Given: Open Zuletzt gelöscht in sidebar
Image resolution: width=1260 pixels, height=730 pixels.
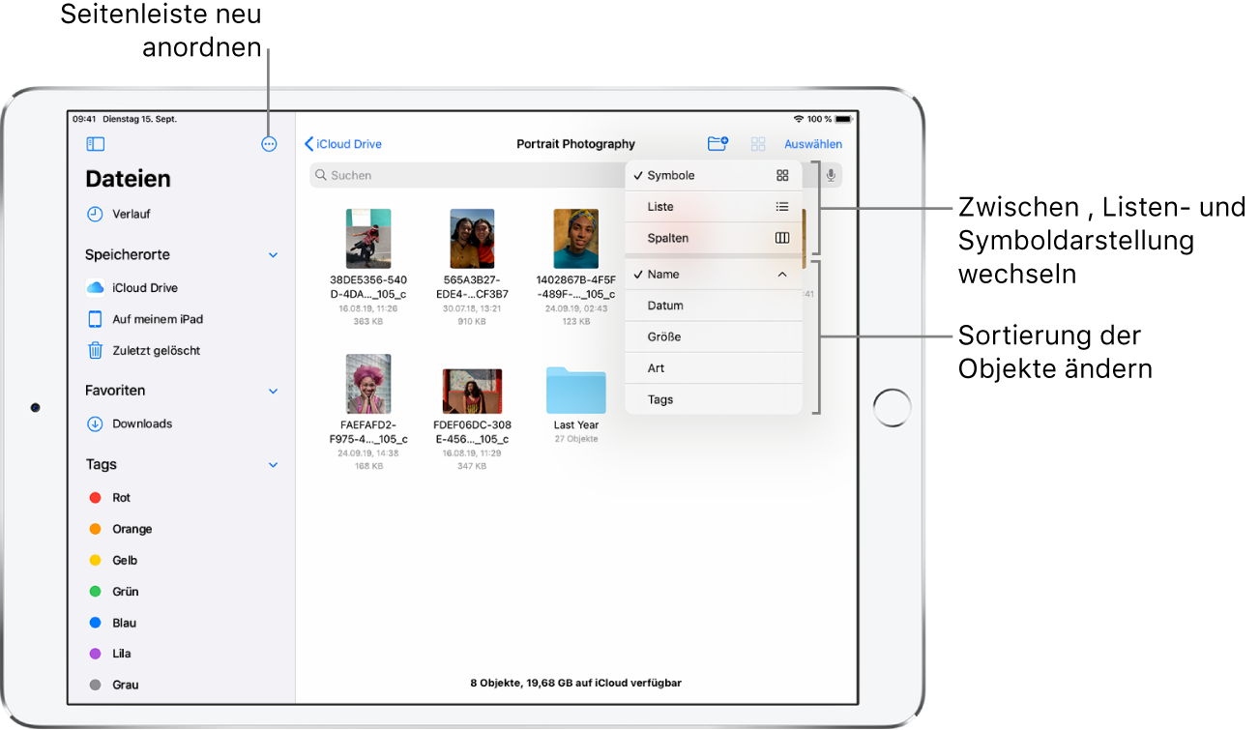Looking at the screenshot, I should [157, 351].
